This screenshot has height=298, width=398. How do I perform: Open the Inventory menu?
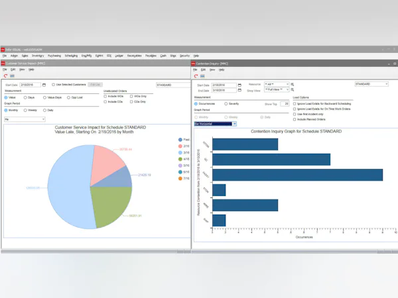pyautogui.click(x=38, y=56)
